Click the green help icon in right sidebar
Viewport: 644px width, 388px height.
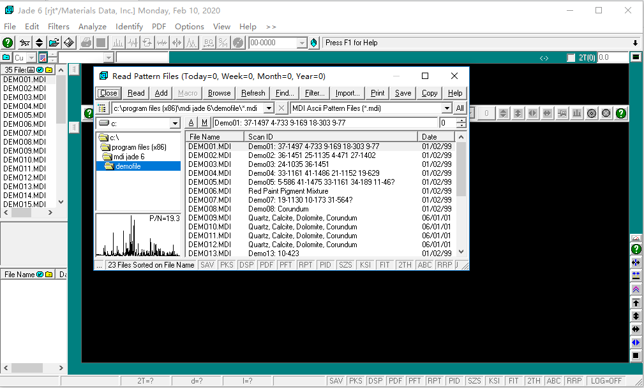coord(636,249)
